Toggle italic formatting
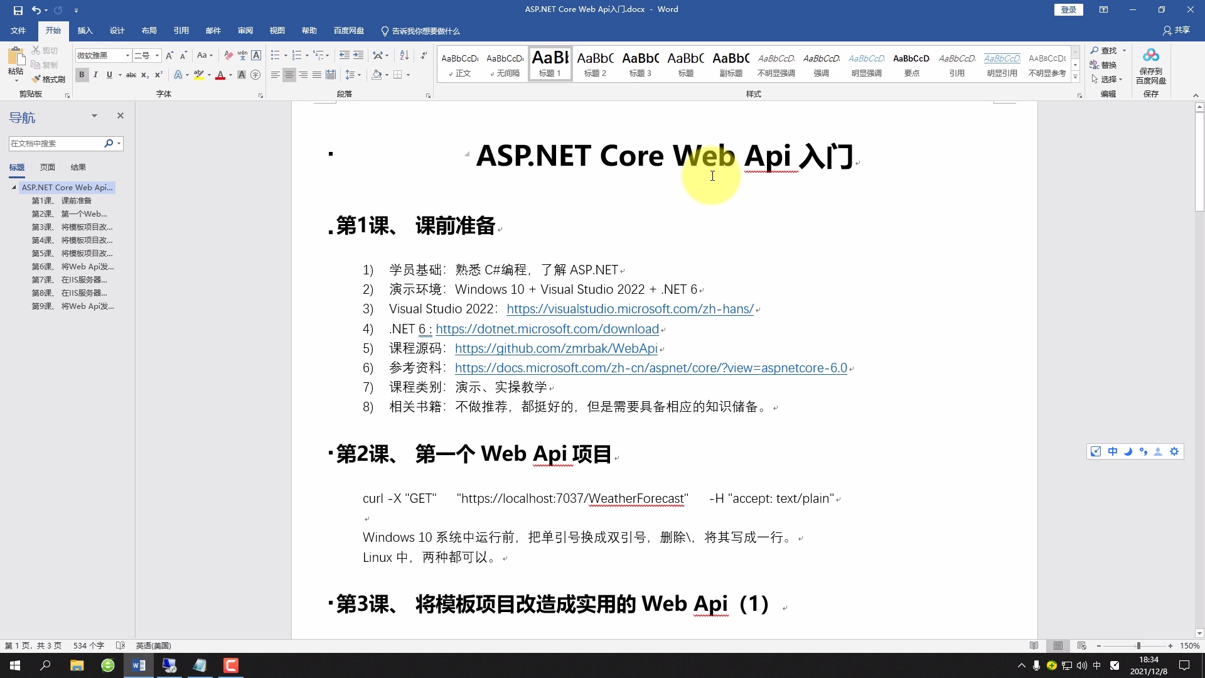Image resolution: width=1205 pixels, height=678 pixels. [x=95, y=75]
